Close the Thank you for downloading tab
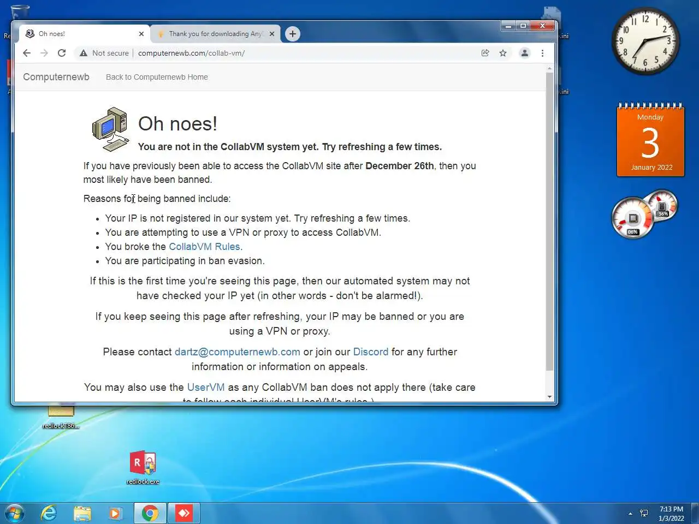The height and width of the screenshot is (524, 699). click(x=272, y=34)
